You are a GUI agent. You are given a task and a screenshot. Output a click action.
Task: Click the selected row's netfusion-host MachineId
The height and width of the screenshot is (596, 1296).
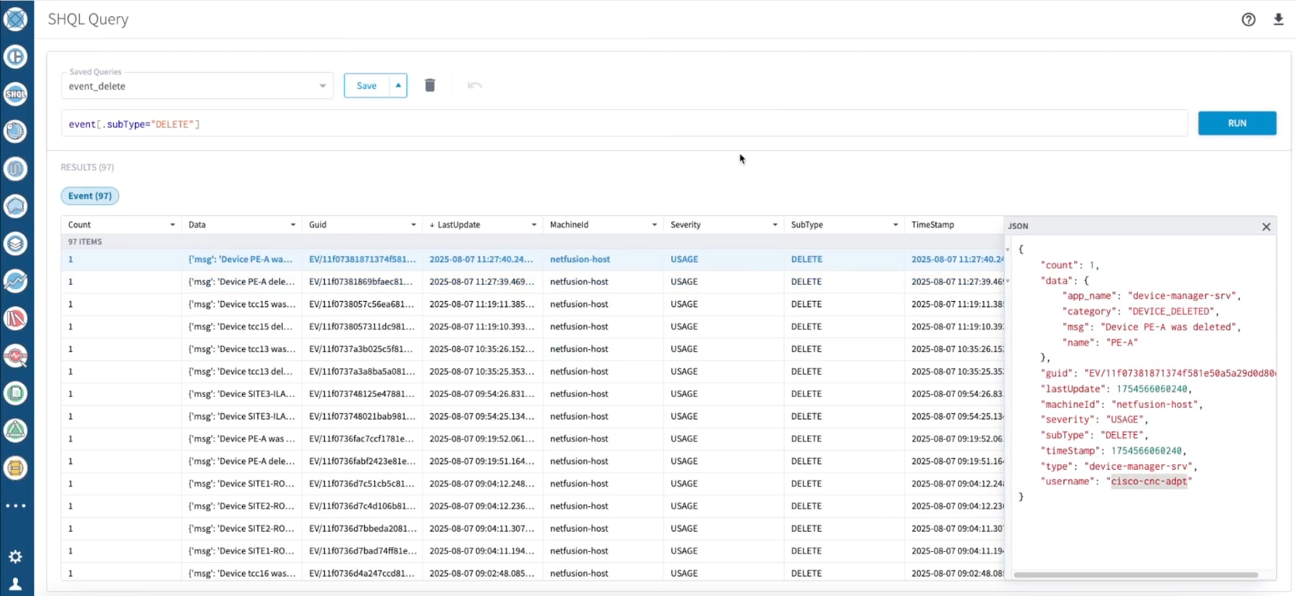(x=580, y=259)
